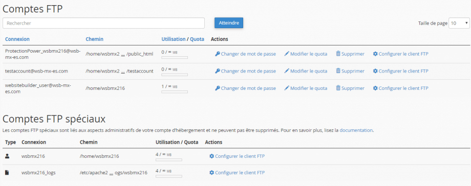Open the documentation link
The height and width of the screenshot is (186, 471).
tap(356, 130)
